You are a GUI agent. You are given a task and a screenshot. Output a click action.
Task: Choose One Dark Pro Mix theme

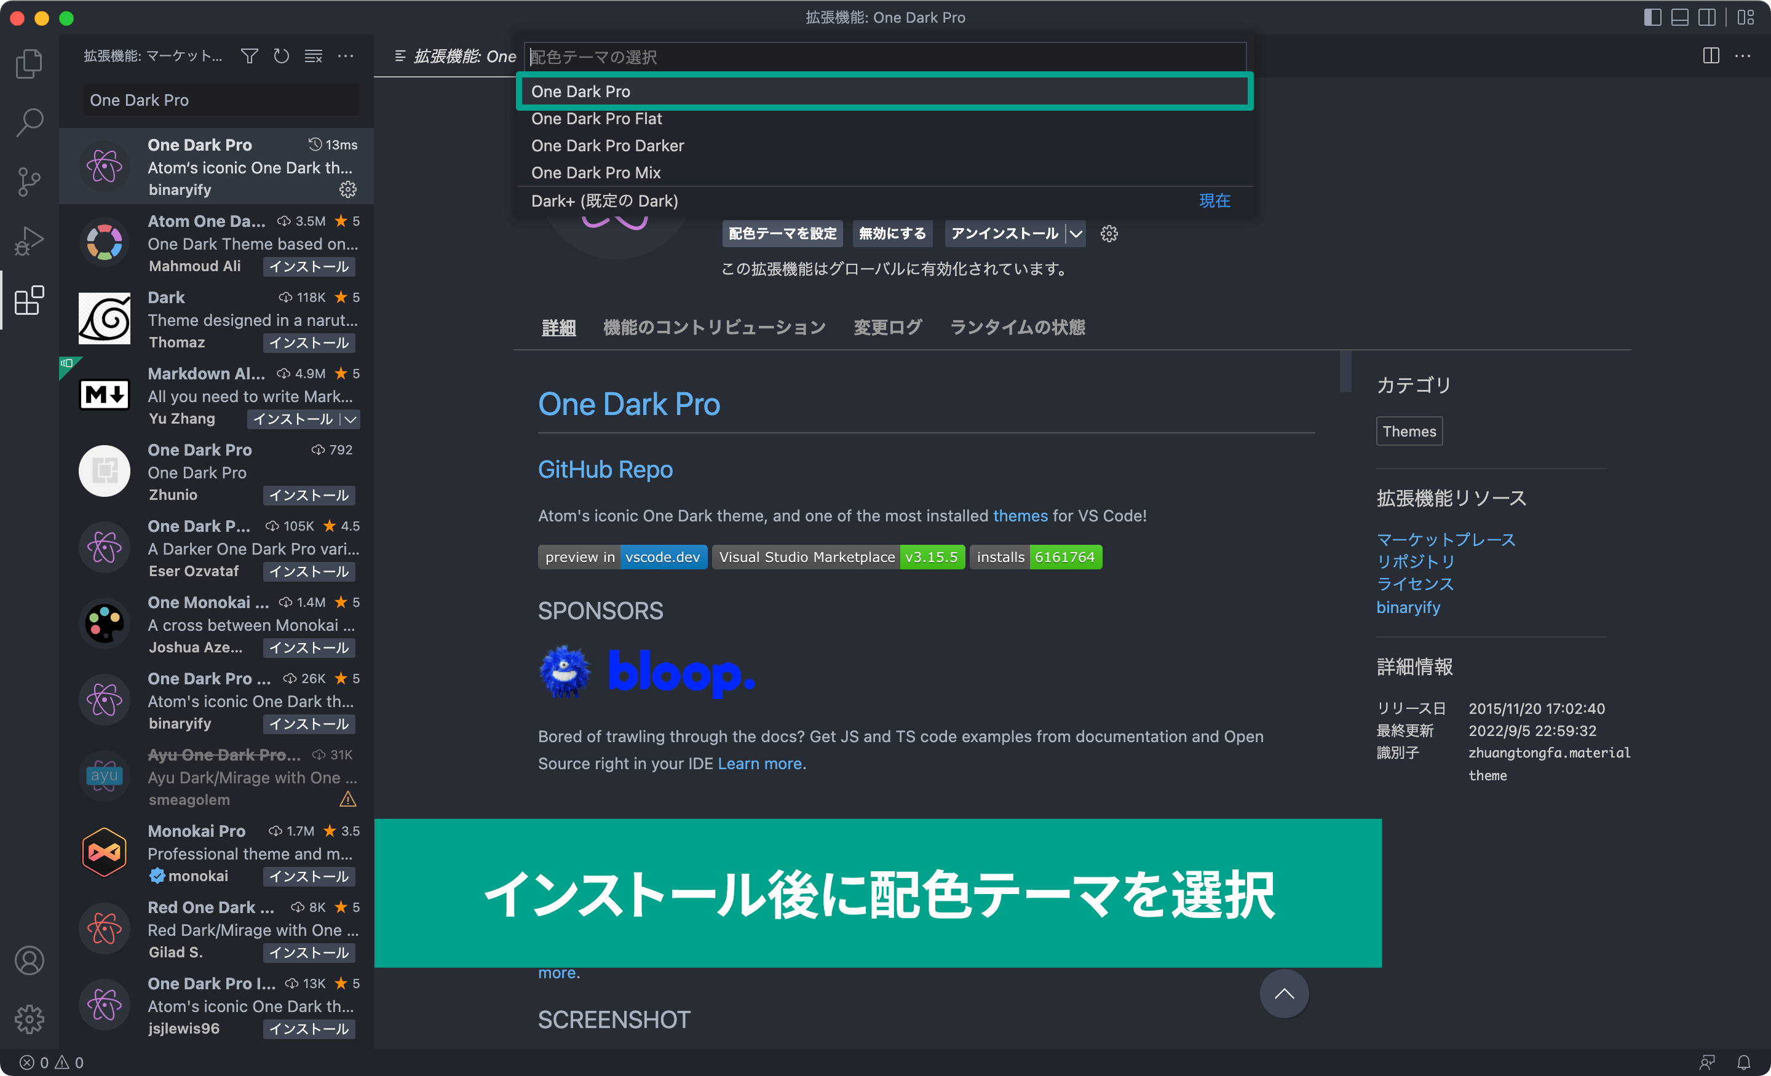coord(885,173)
